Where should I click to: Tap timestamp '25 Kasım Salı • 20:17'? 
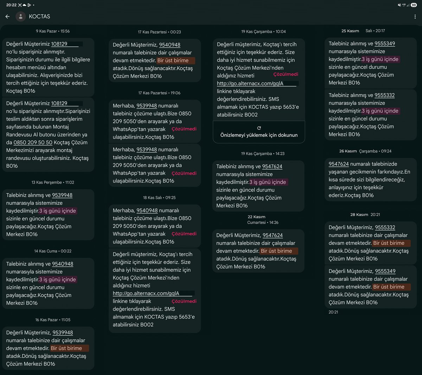coord(363,31)
